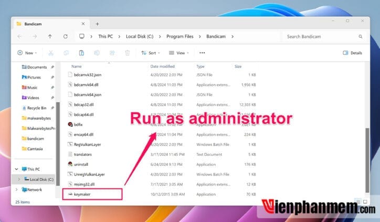Select the bdfix application icon

[x=70, y=124]
